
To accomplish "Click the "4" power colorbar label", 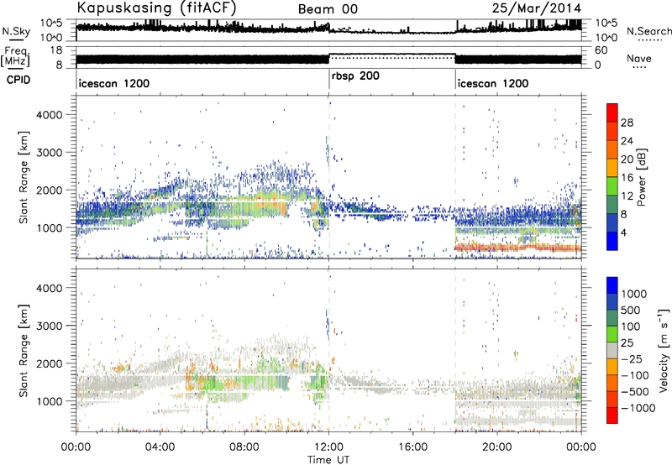I will coord(623,233).
